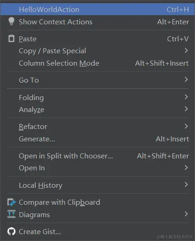This screenshot has width=195, height=241.
Task: Expand the Diagrams submenu arrow
Action: (186, 214)
